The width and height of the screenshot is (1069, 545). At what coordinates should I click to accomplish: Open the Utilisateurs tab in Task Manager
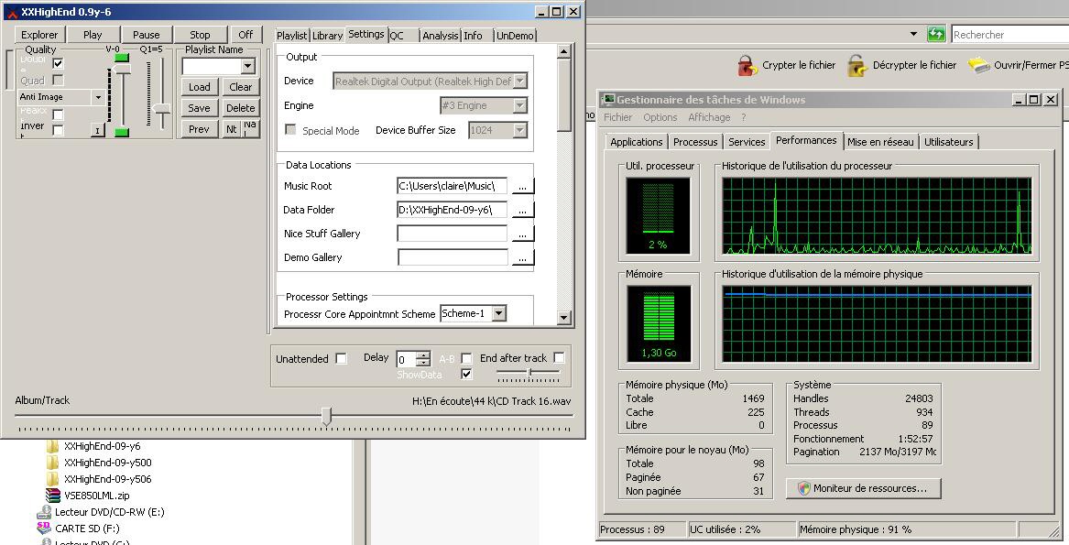[x=949, y=142]
